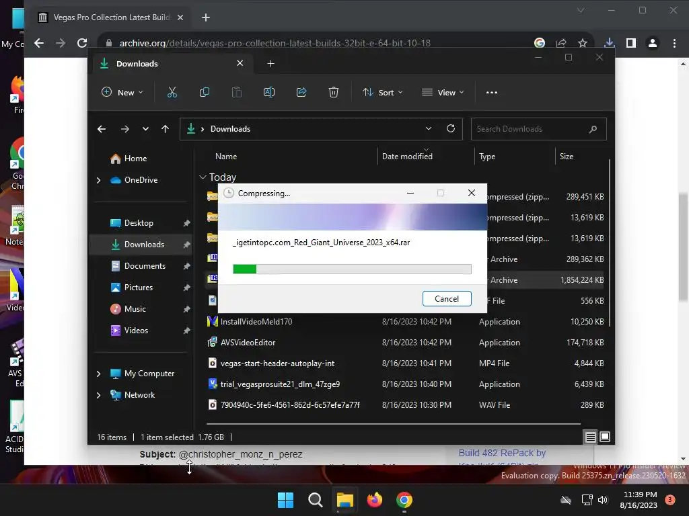Click the compression progress bar
The height and width of the screenshot is (516, 689).
352,269
